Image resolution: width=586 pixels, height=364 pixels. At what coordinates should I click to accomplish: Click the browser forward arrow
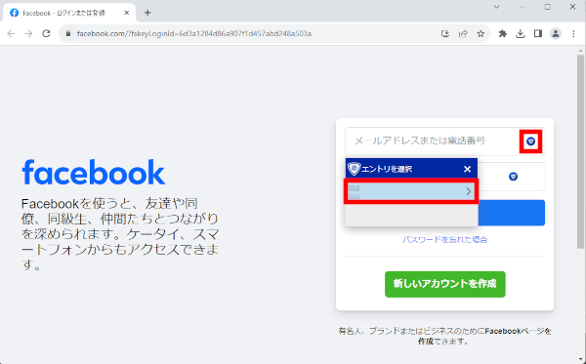pos(28,33)
